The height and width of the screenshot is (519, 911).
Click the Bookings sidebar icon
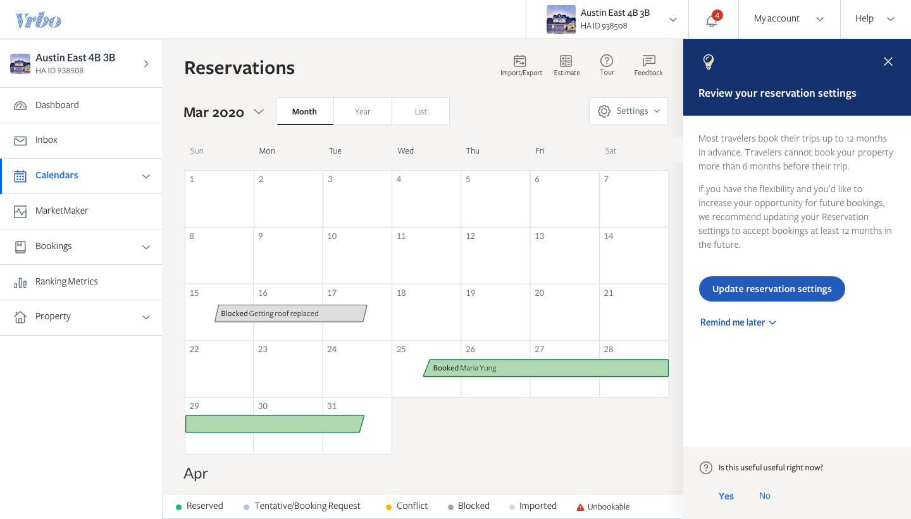tap(20, 247)
